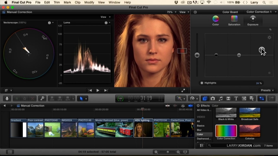Toggle the Effects browser icon

205,99
